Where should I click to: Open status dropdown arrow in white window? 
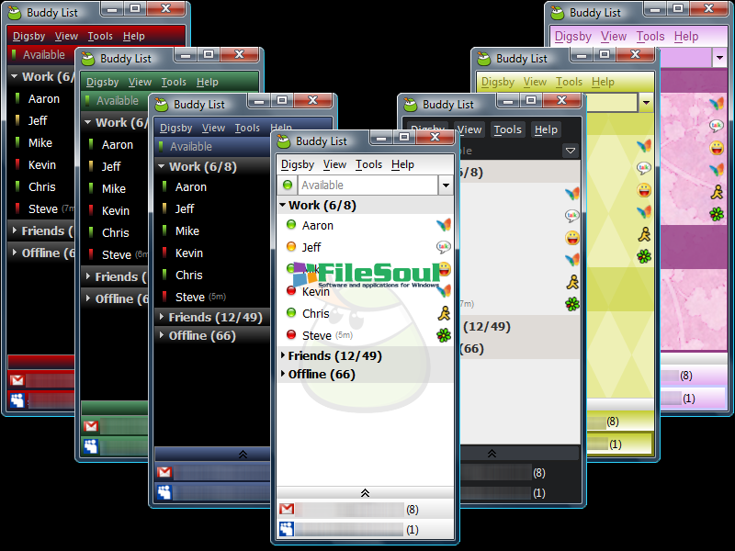[x=446, y=186]
